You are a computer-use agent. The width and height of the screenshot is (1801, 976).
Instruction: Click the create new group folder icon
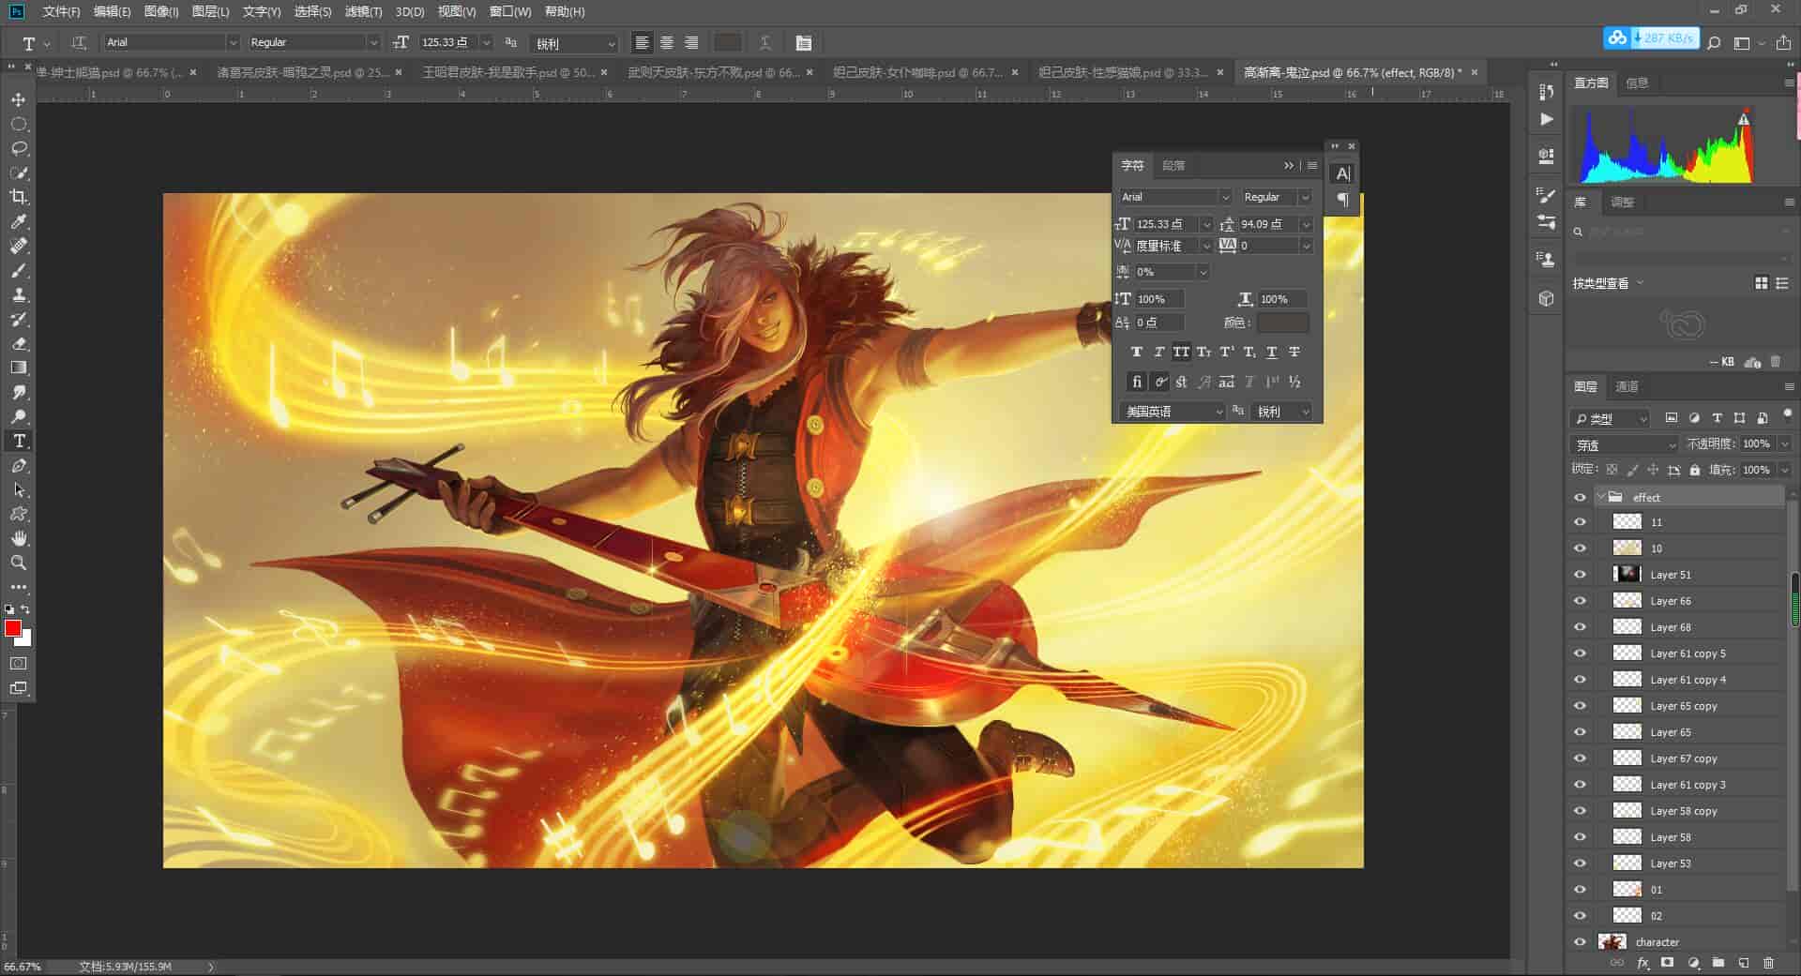tap(1718, 963)
